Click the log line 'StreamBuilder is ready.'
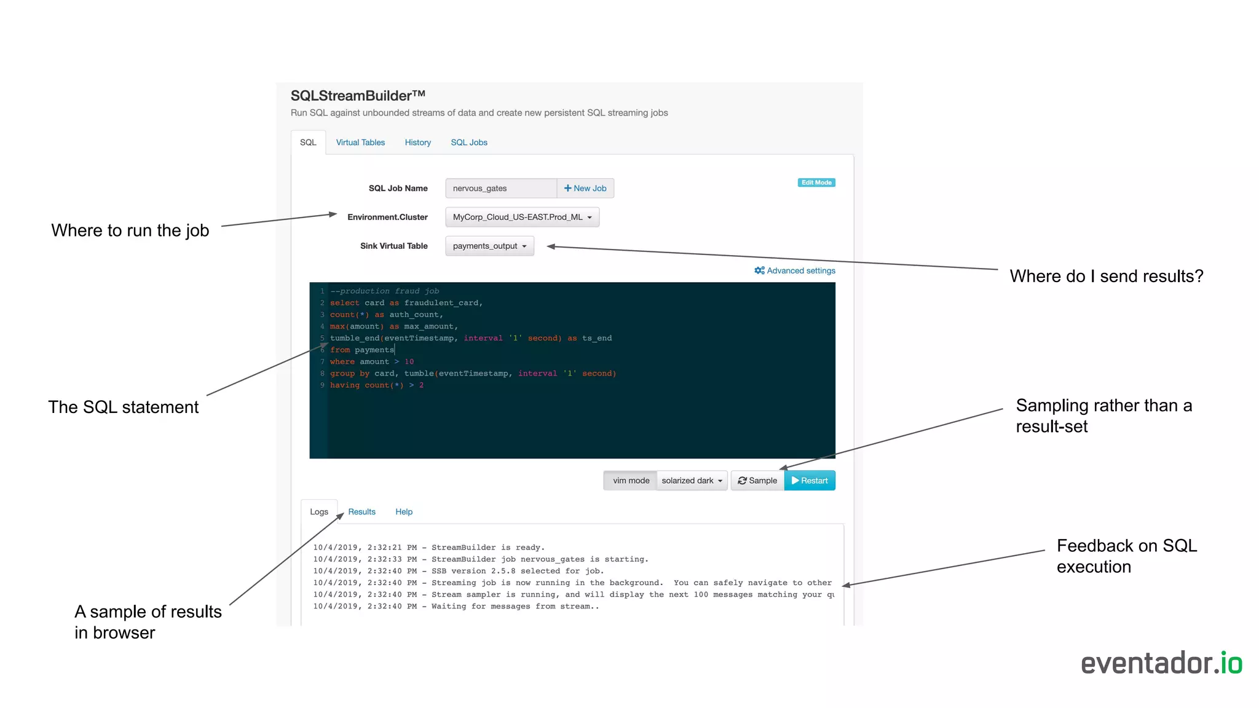This screenshot has width=1259, height=708. click(x=429, y=548)
